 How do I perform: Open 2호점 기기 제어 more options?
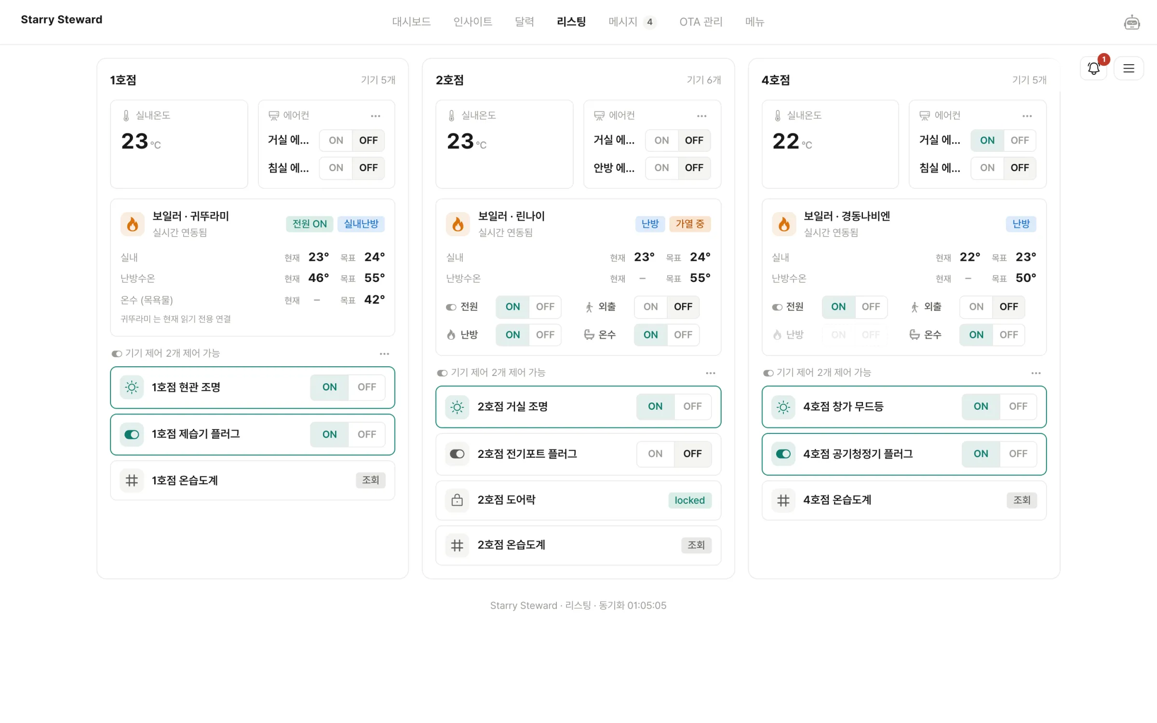pyautogui.click(x=710, y=373)
